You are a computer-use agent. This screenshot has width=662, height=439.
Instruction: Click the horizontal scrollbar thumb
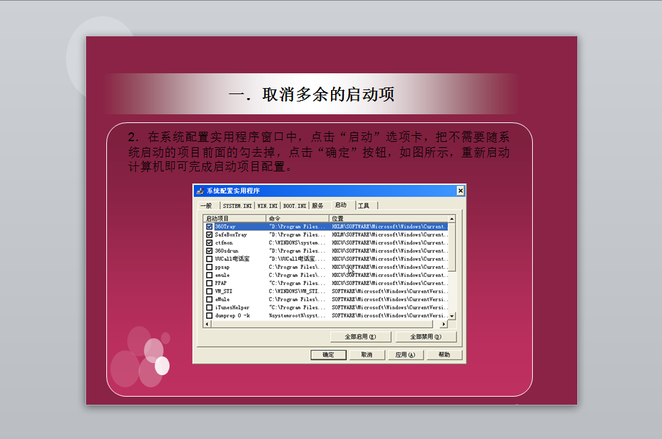tap(322, 324)
